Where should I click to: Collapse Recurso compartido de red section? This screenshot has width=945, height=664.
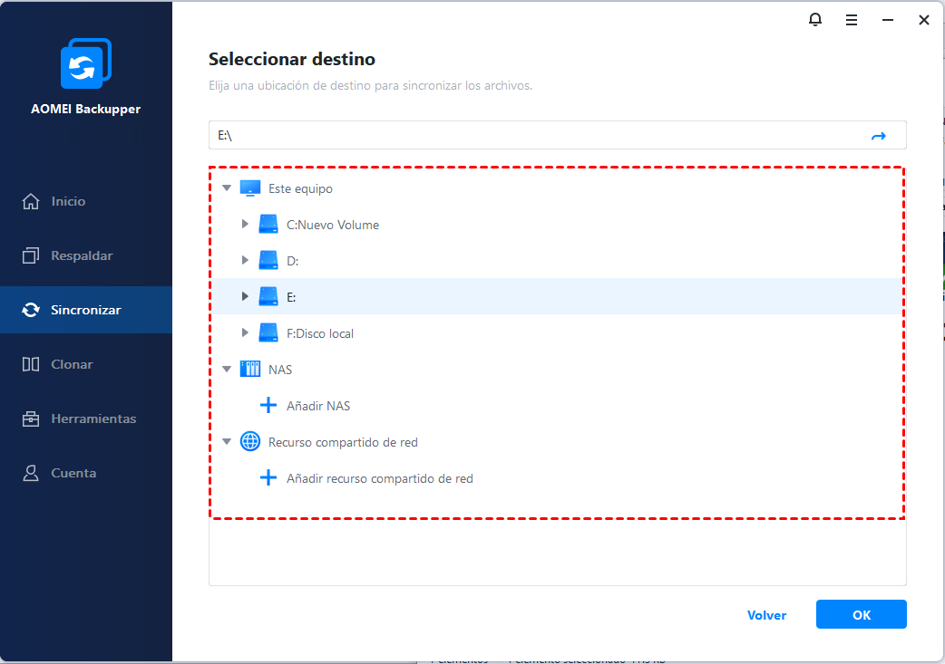tap(227, 442)
